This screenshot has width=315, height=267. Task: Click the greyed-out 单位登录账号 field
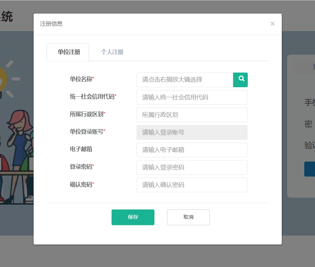(192, 132)
